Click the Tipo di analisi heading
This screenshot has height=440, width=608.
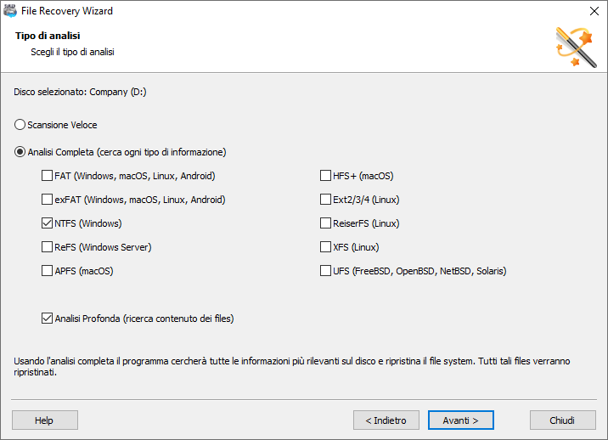tap(48, 36)
